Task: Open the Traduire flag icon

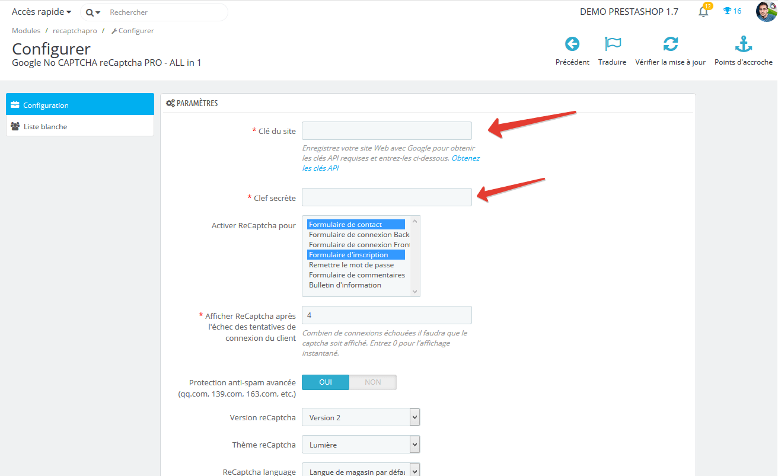Action: click(613, 44)
